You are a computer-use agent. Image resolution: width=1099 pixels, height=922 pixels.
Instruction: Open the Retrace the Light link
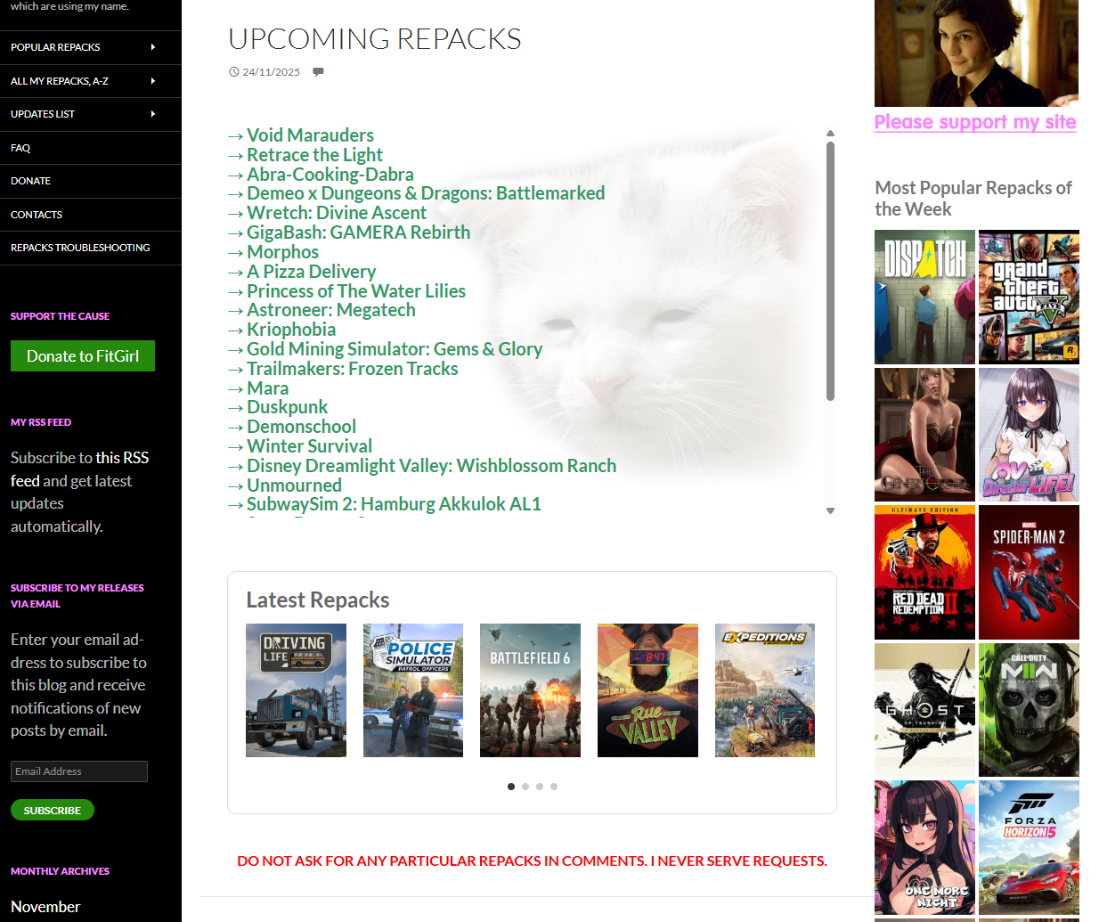tap(314, 155)
